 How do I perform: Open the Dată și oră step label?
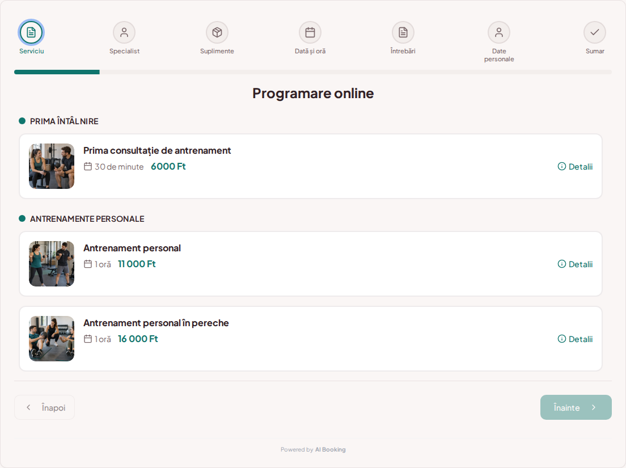coord(310,51)
